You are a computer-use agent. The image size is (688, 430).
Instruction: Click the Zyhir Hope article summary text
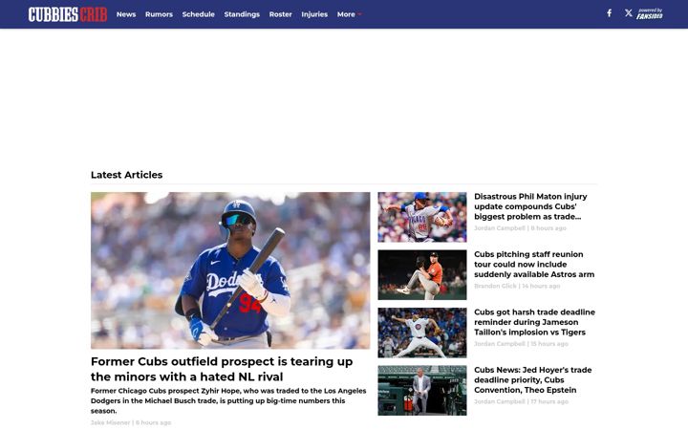[x=228, y=401]
